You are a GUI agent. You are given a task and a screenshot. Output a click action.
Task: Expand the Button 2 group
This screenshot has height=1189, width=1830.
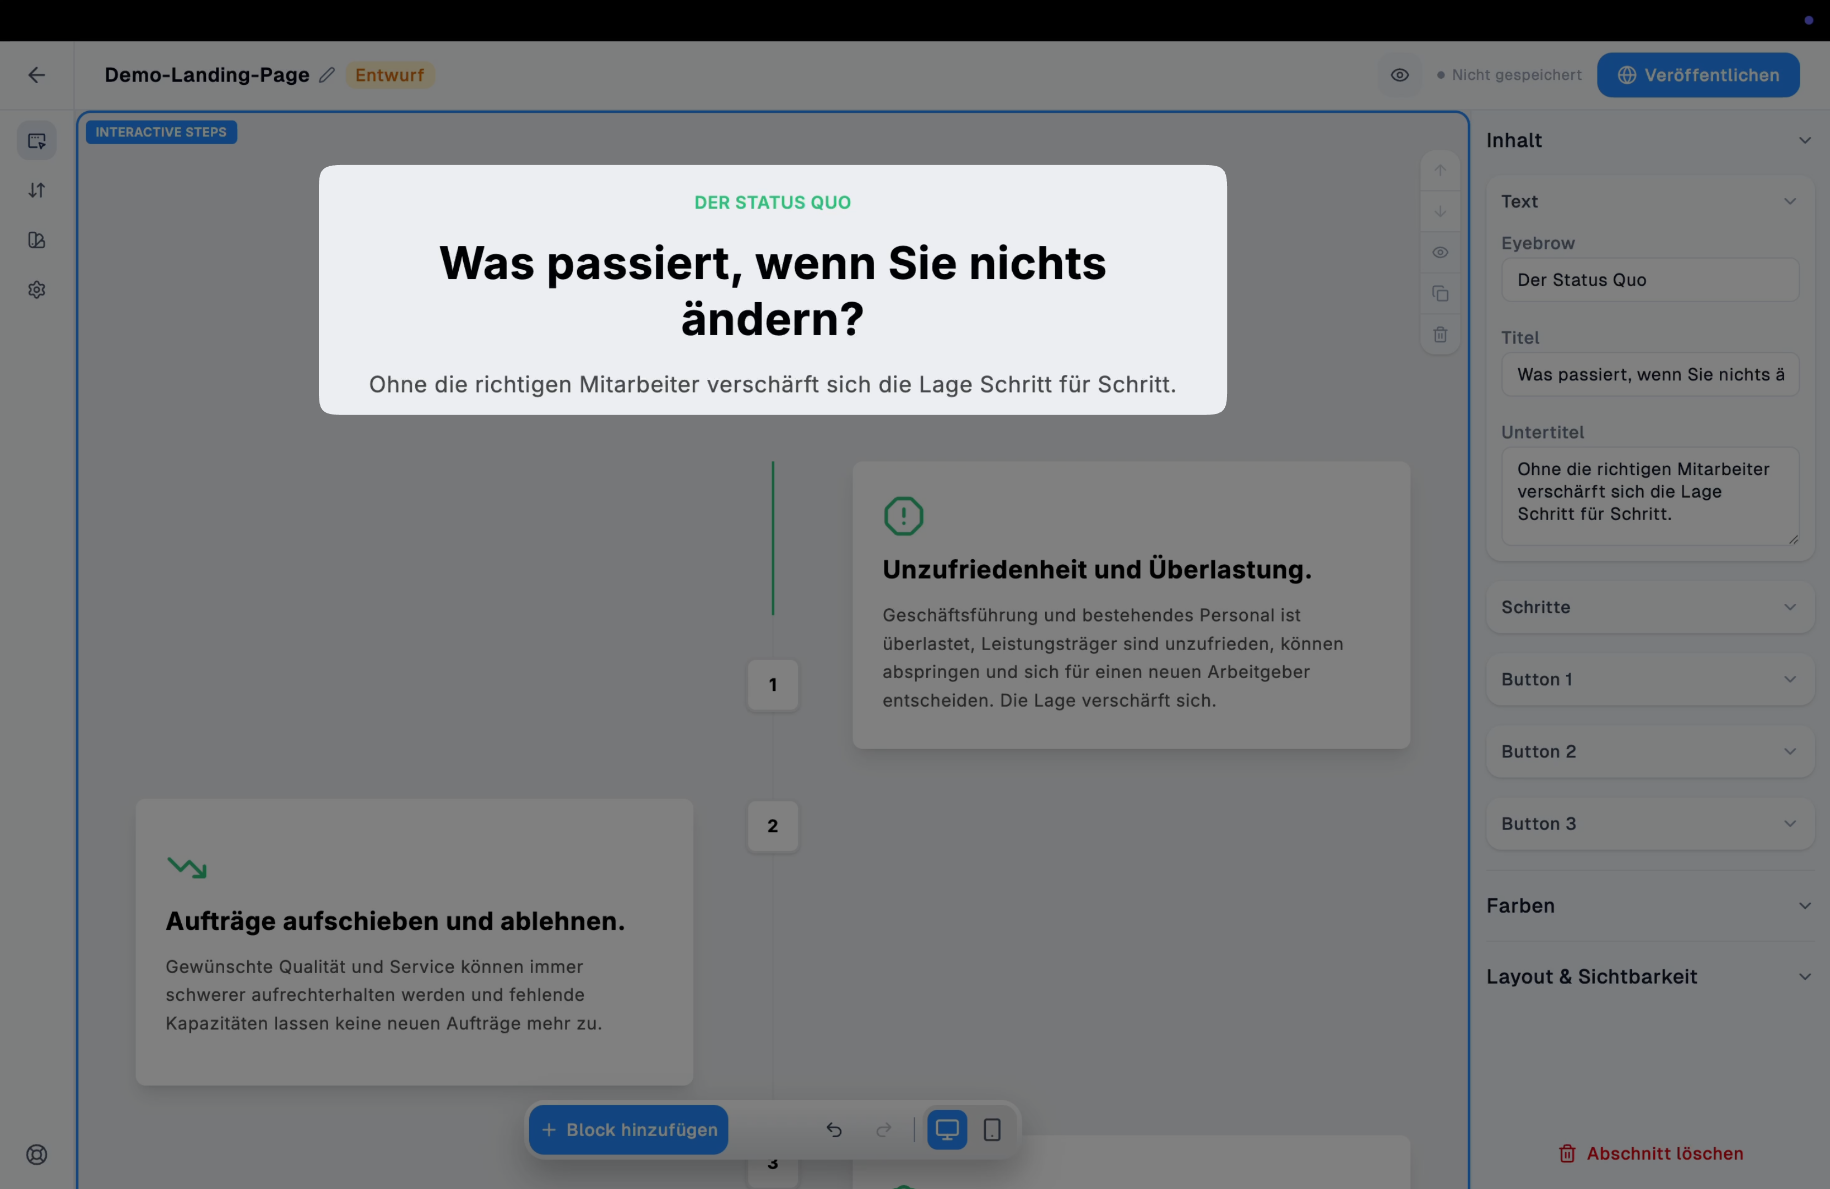click(1649, 752)
